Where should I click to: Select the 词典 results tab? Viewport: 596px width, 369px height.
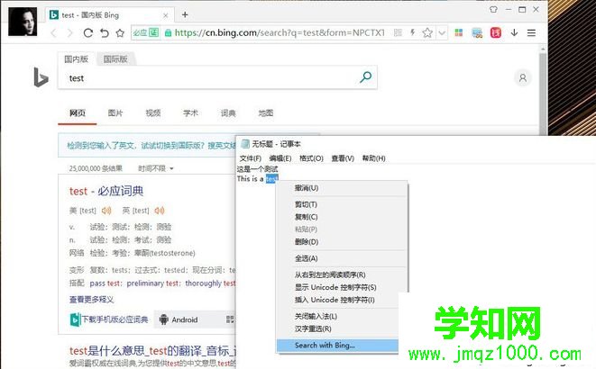[228, 113]
